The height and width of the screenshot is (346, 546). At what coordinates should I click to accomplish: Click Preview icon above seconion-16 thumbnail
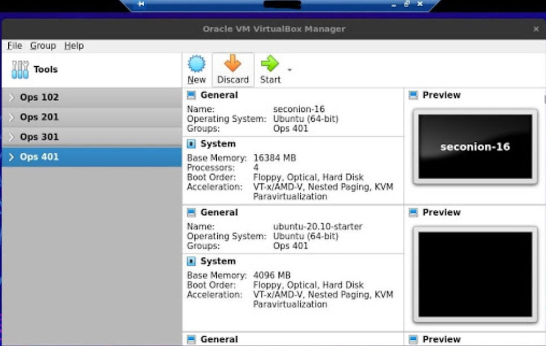coord(413,95)
